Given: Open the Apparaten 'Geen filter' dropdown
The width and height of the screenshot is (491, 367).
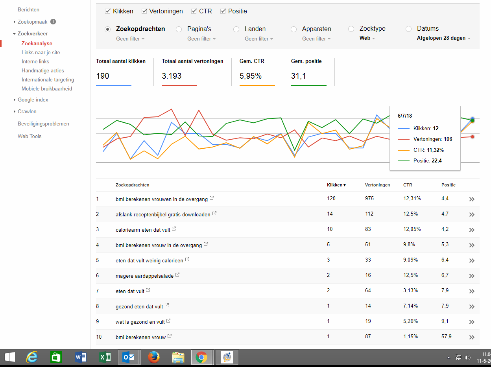Looking at the screenshot, I should [x=316, y=39].
